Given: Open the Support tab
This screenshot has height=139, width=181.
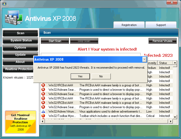Looking at the screenshot, I should pos(161,25).
